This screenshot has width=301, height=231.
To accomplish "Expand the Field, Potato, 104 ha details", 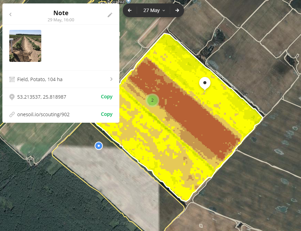I will coord(111,79).
